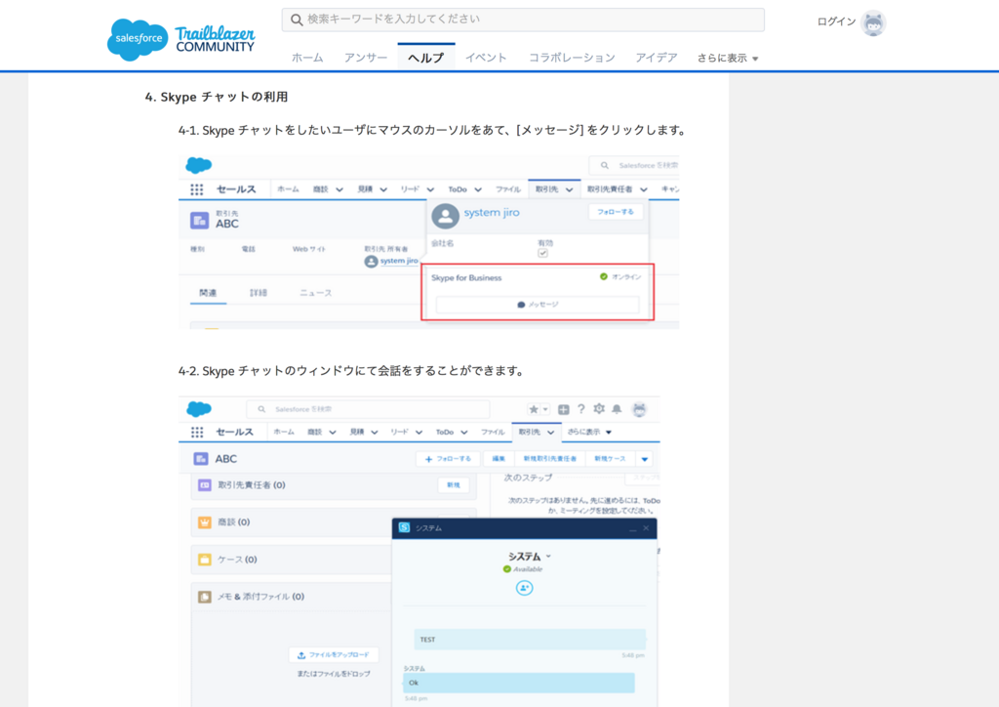Open the more actions arrow after 新規ケース
999x707 pixels.
[x=645, y=459]
